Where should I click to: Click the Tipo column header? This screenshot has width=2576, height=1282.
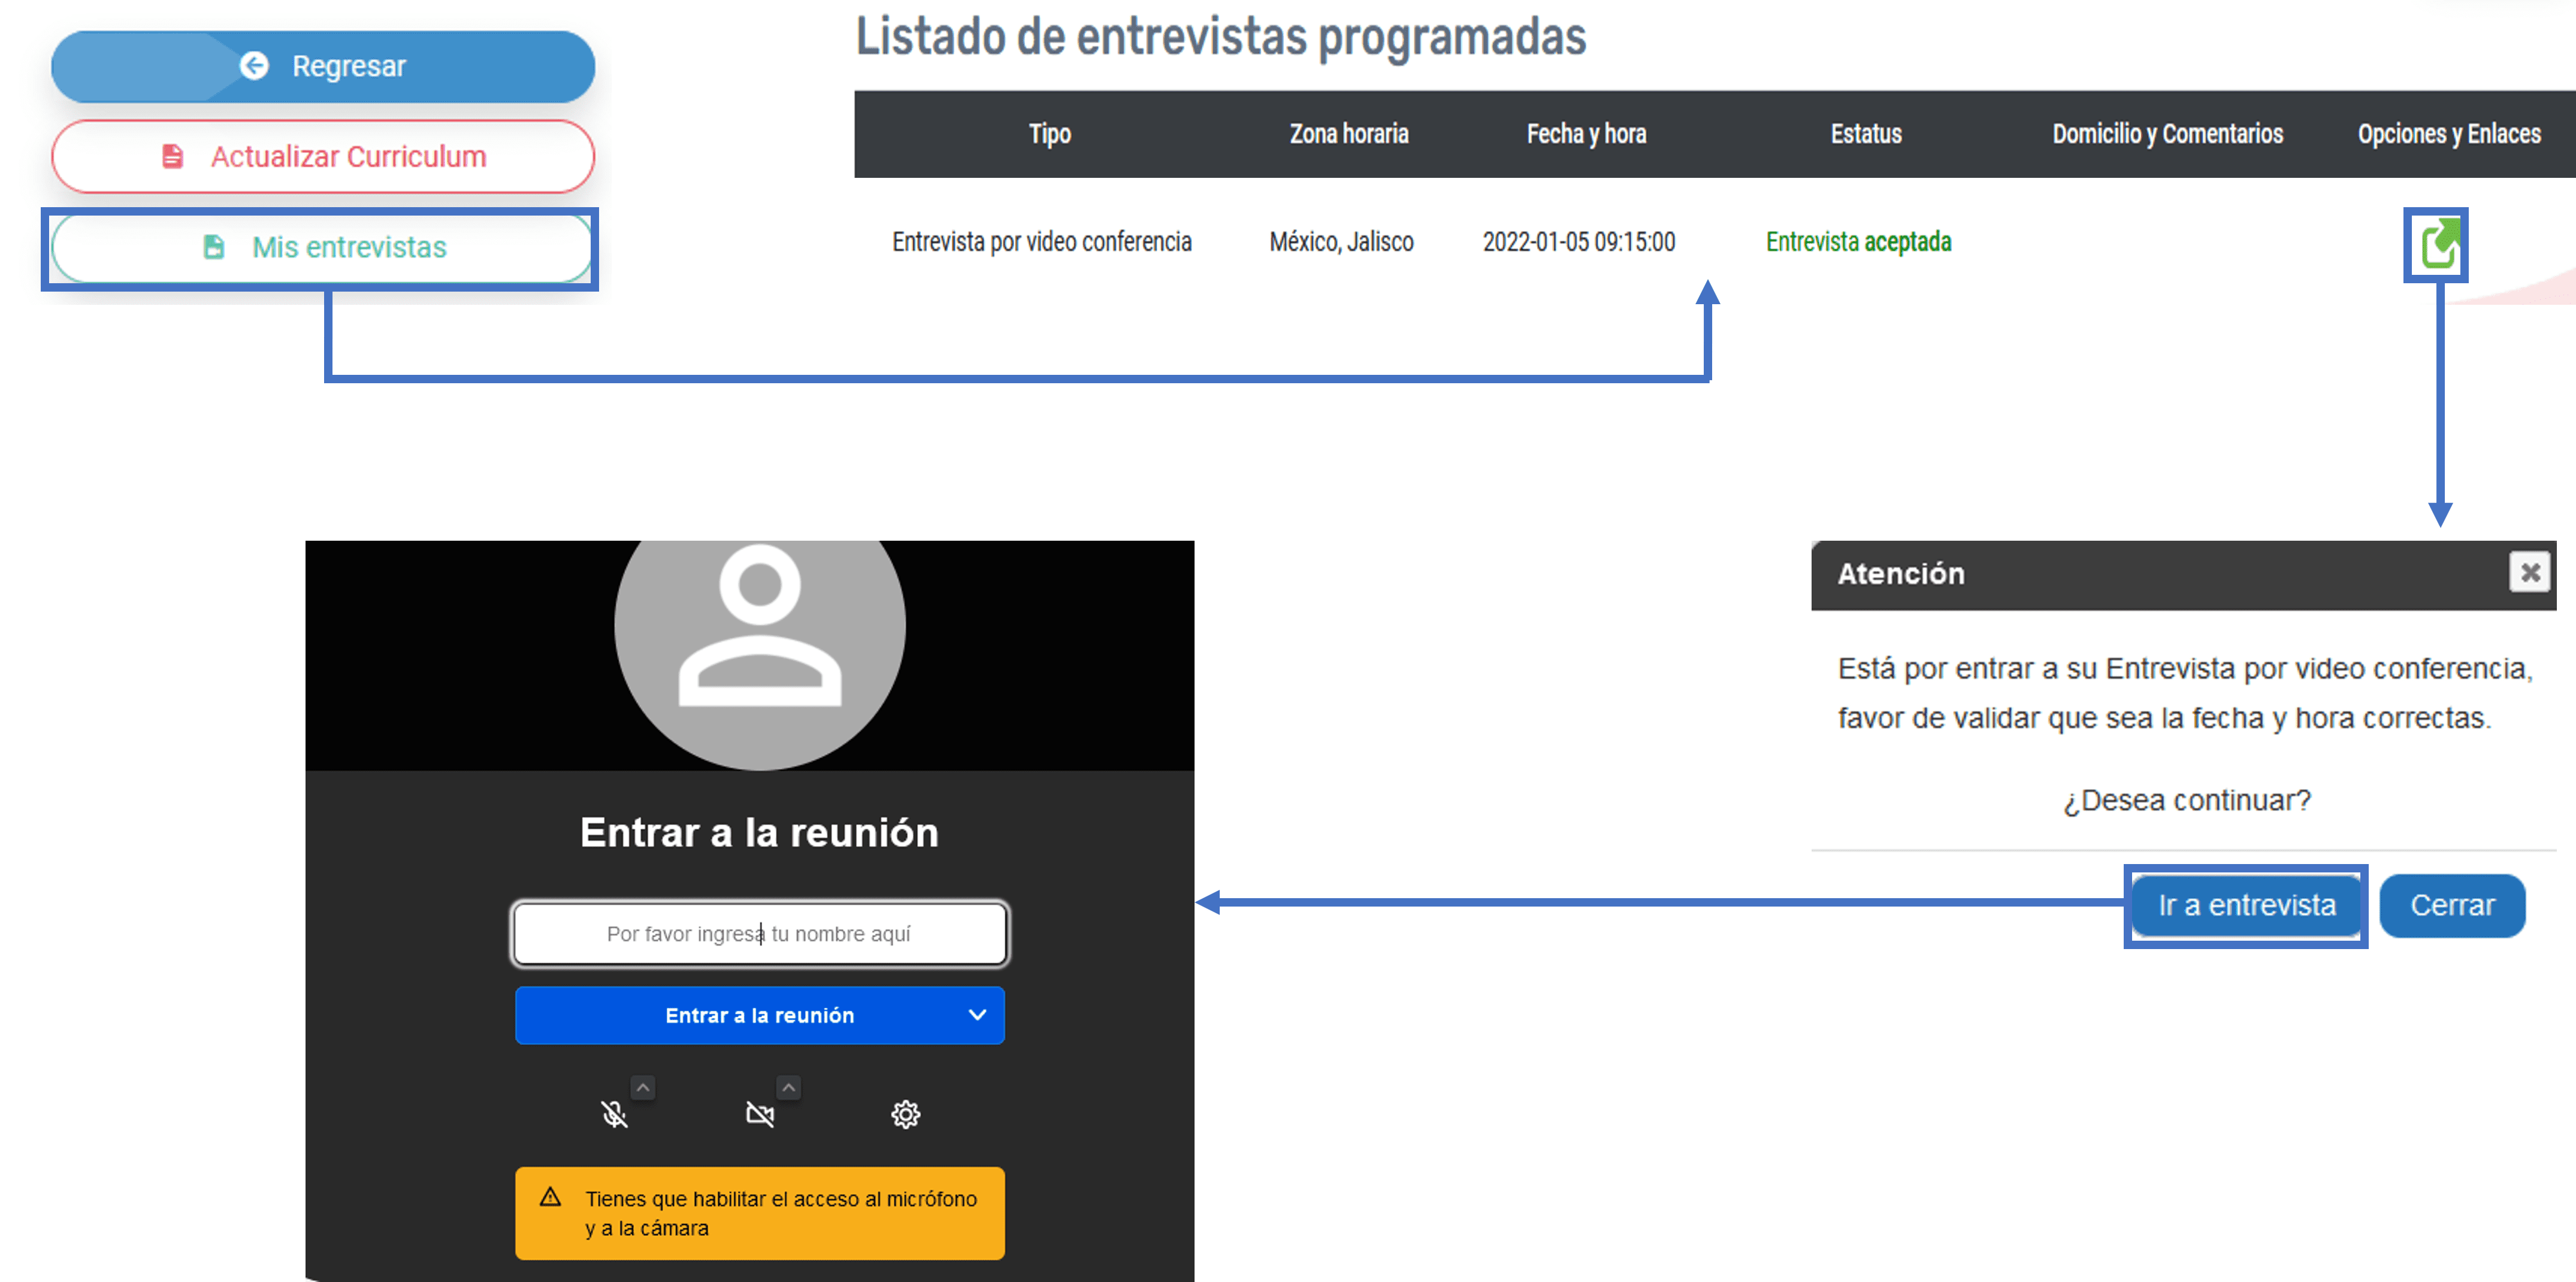pyautogui.click(x=1049, y=134)
